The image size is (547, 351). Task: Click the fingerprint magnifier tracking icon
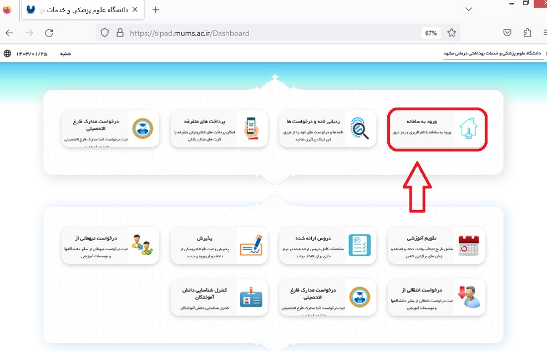click(x=360, y=129)
